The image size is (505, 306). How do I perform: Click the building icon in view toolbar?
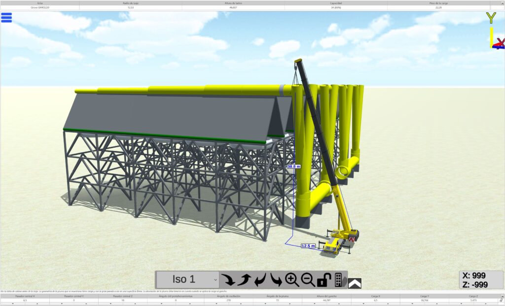(x=338, y=280)
